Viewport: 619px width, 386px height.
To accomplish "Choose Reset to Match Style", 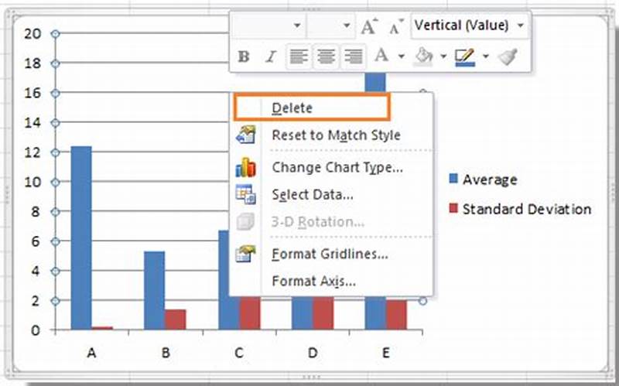I will [336, 135].
